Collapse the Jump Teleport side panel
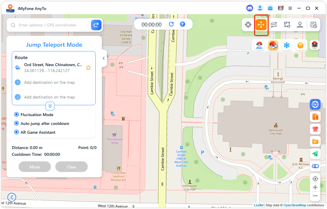Screen dimensions: 327x209 pos(104,58)
